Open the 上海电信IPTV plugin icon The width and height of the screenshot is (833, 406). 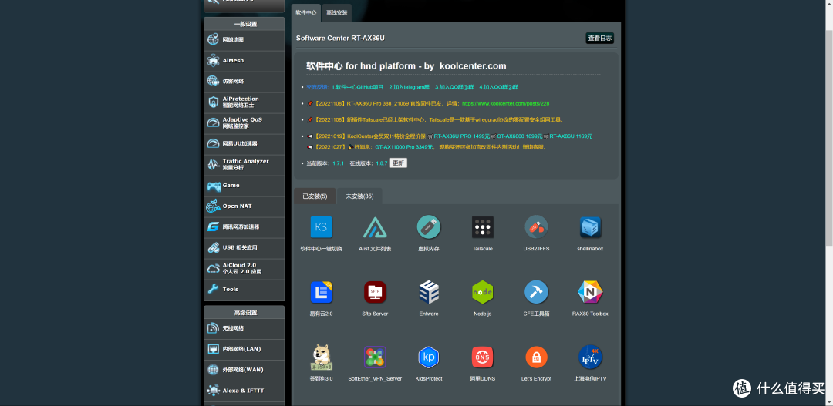(590, 357)
